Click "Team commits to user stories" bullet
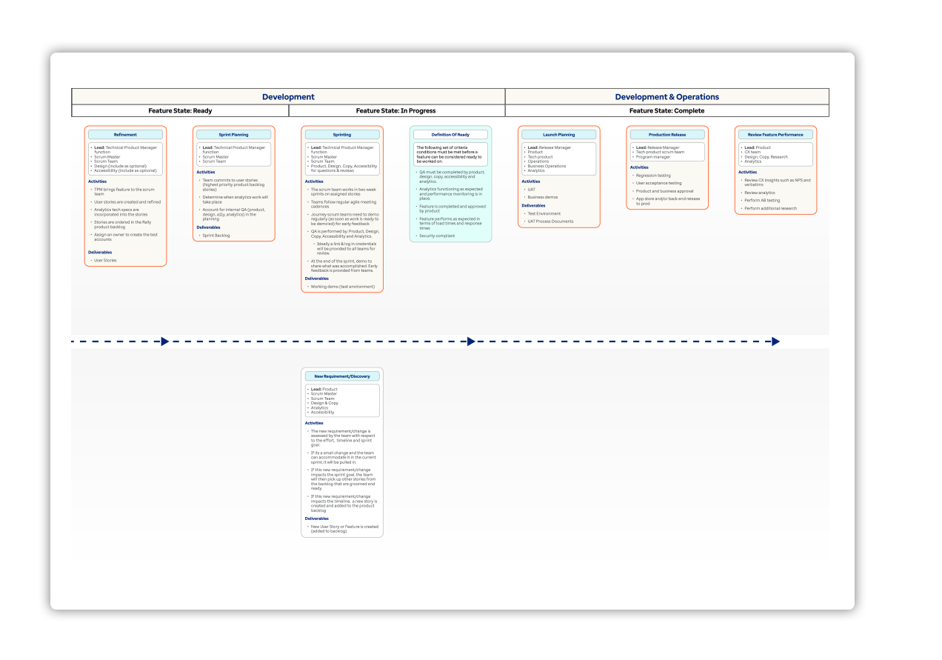Image resolution: width=942 pixels, height=660 pixels. point(234,184)
